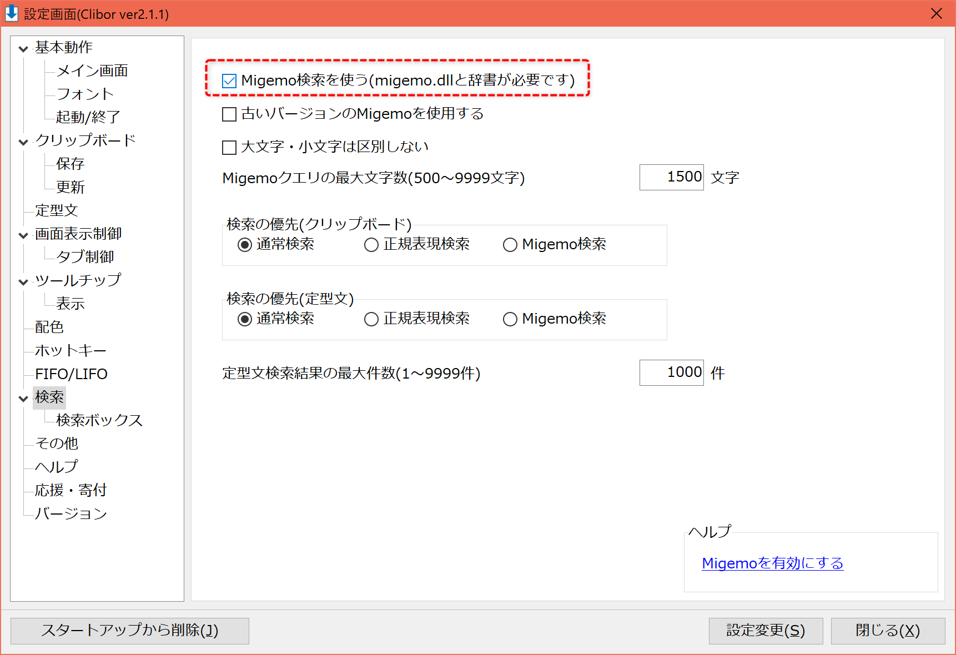Click the Clibor app icon in title bar
Image resolution: width=956 pixels, height=655 pixels.
click(12, 13)
